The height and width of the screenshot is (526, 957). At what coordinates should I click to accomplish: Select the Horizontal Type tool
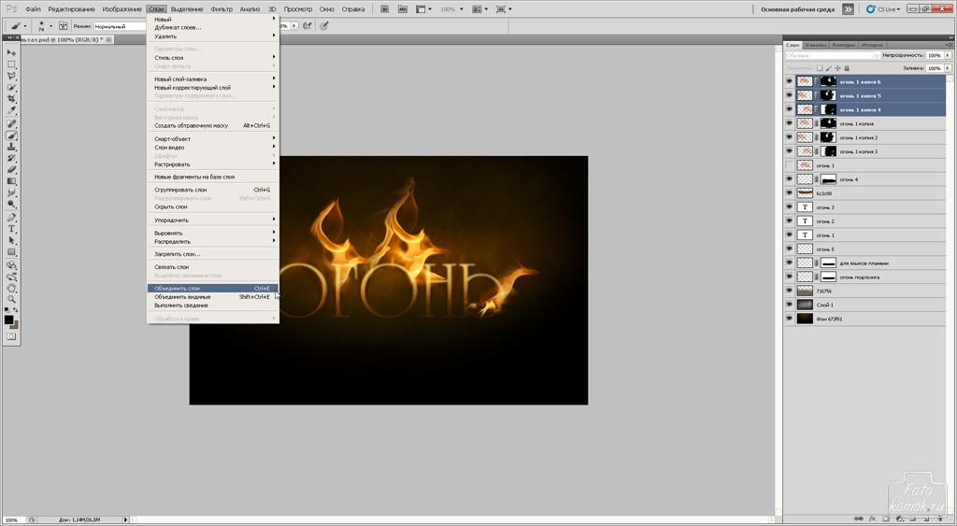(x=11, y=230)
